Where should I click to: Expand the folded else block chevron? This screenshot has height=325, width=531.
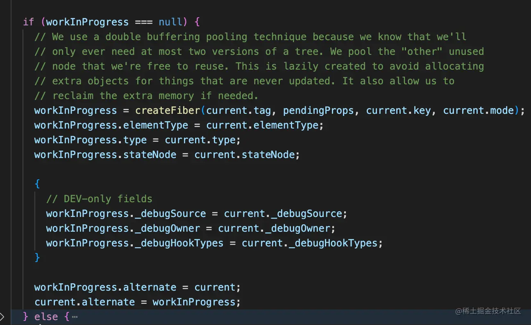(x=2, y=316)
